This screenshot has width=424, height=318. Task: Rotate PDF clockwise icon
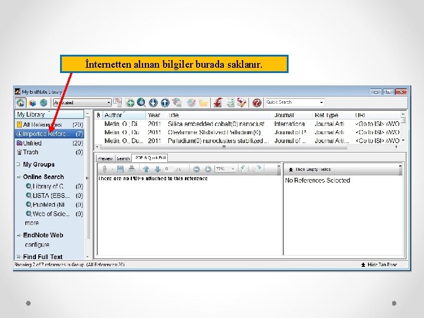pyautogui.click(x=257, y=169)
